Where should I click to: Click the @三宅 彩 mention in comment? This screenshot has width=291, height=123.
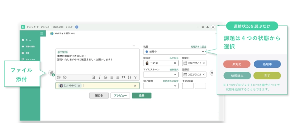63,52
